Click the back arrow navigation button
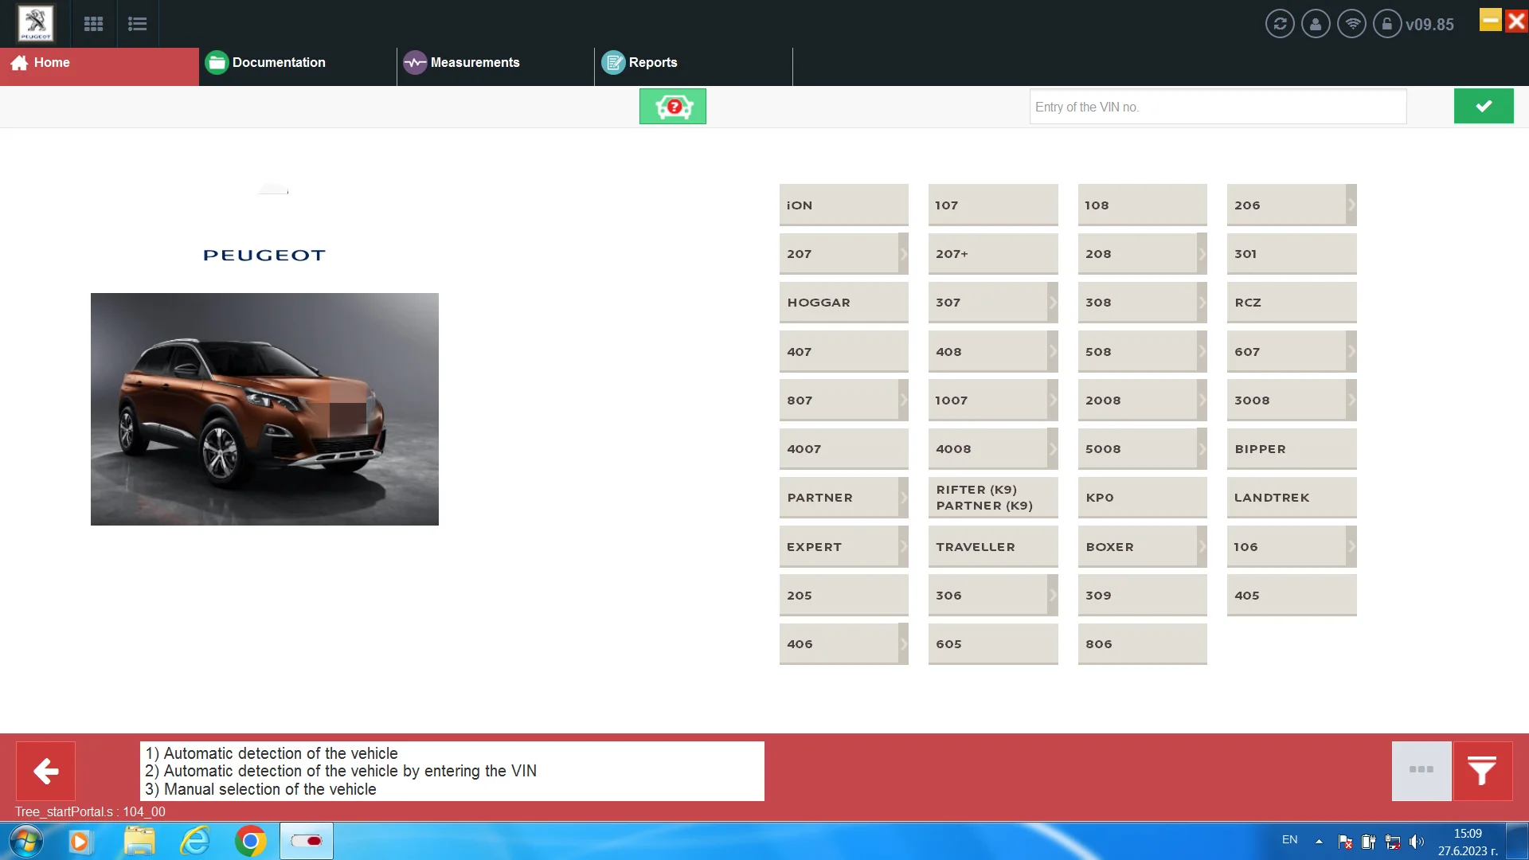The height and width of the screenshot is (860, 1529). (x=45, y=771)
